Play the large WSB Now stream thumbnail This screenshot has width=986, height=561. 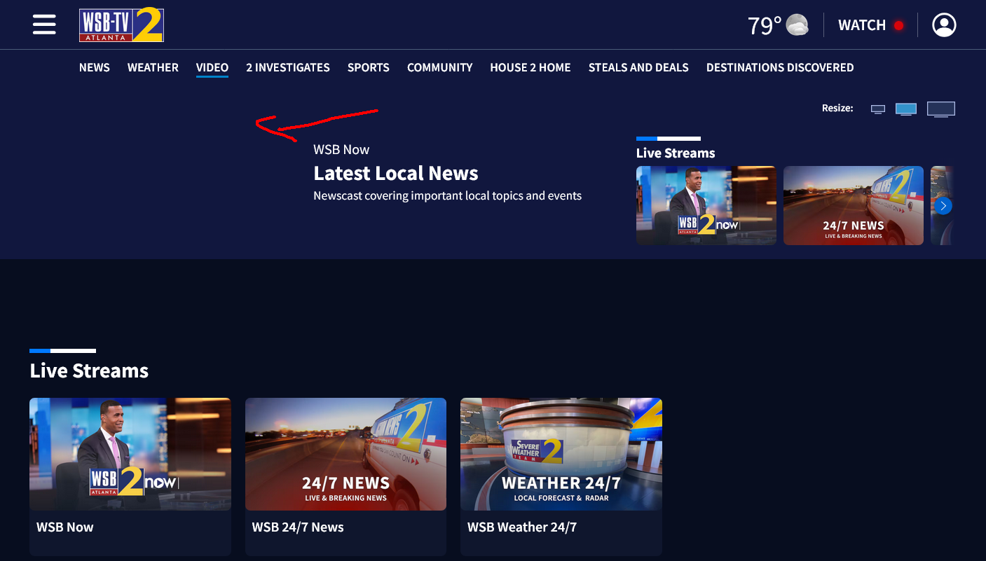pos(130,454)
